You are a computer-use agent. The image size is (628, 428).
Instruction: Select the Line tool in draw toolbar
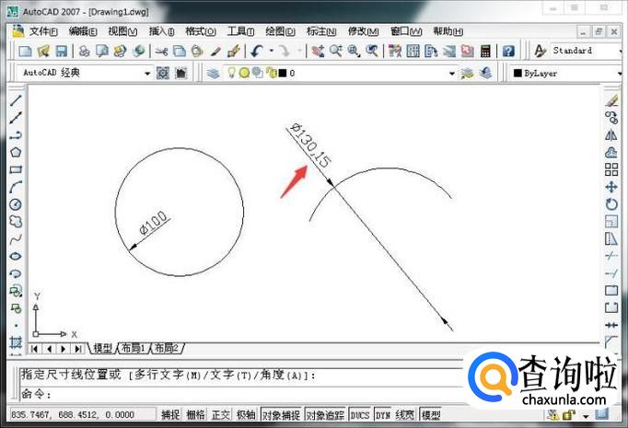(16, 98)
